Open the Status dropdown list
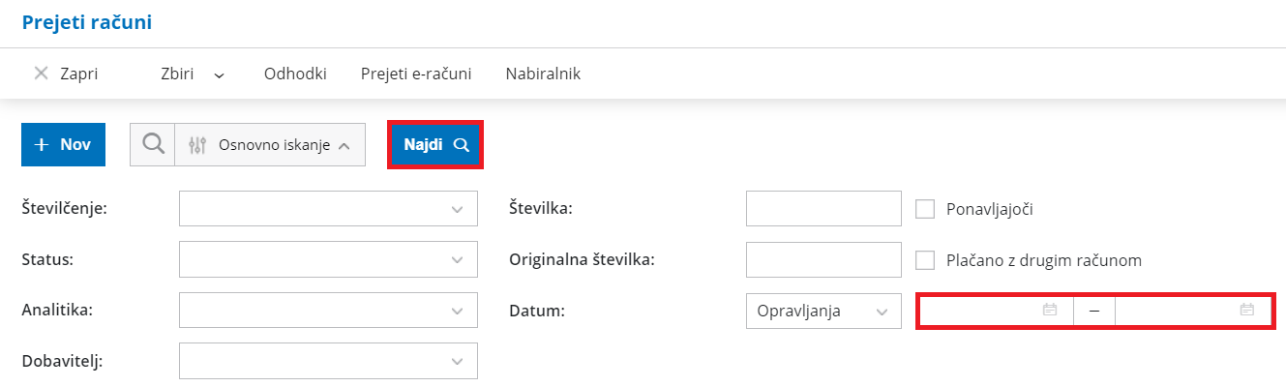Viewport: 1286px width, 387px height. click(x=457, y=259)
